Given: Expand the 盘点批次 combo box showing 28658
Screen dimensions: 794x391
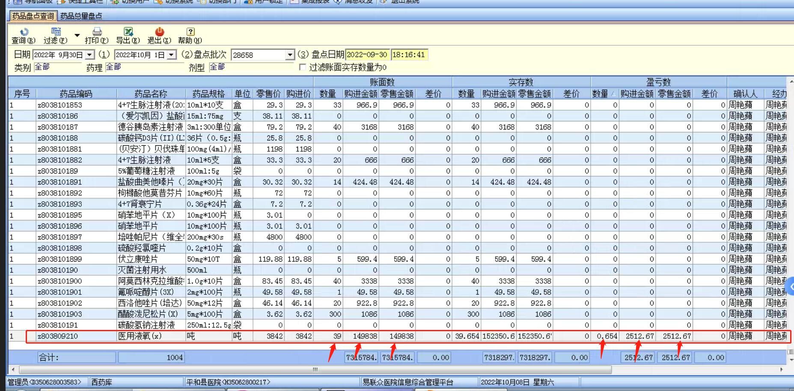Looking at the screenshot, I should coord(290,55).
